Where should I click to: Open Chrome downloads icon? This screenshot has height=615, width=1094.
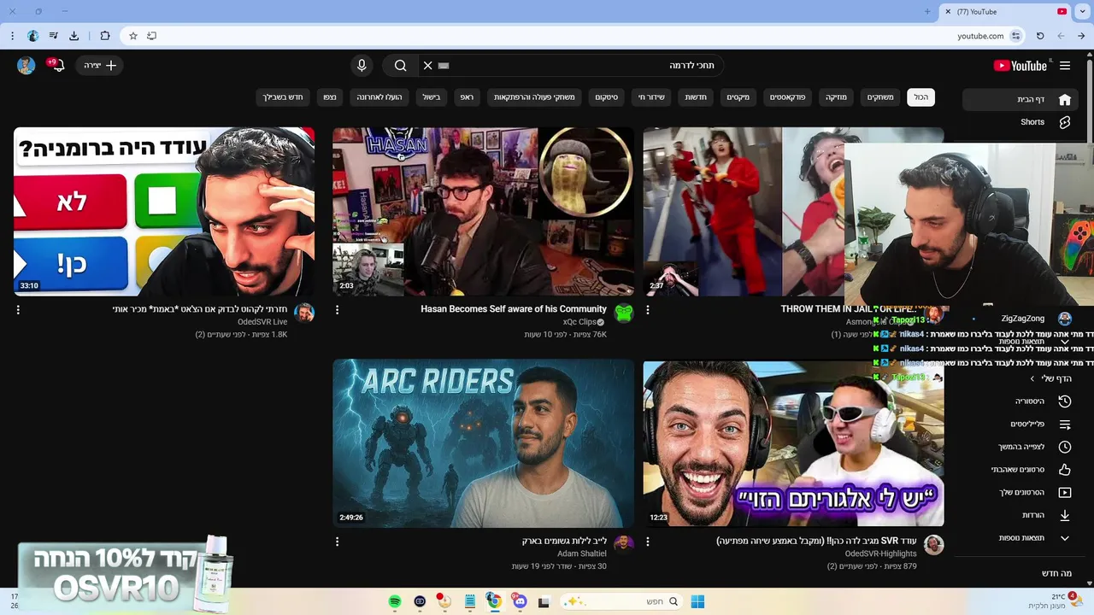74,36
